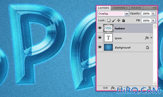Click Lock image pixels brush icon
Viewport: 163px width, 97px height.
pyautogui.click(x=114, y=20)
